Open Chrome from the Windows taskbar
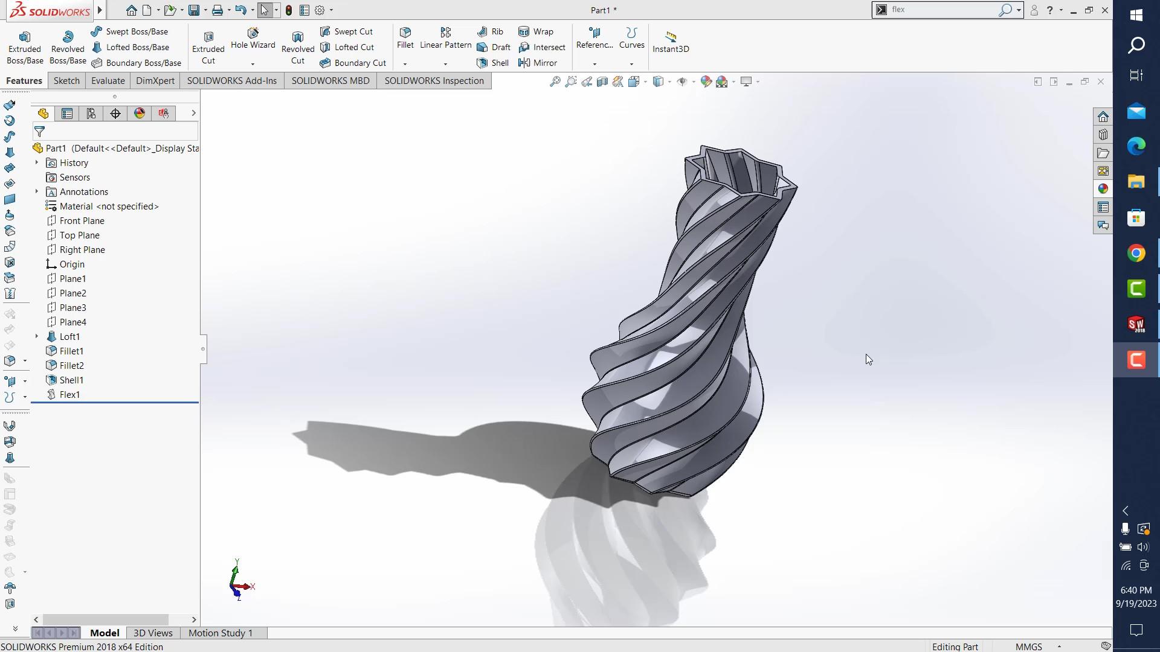This screenshot has width=1160, height=652. pyautogui.click(x=1136, y=253)
